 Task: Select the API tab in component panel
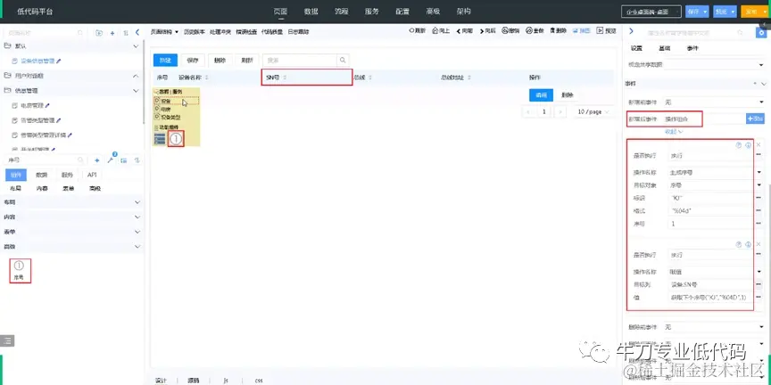click(x=93, y=175)
